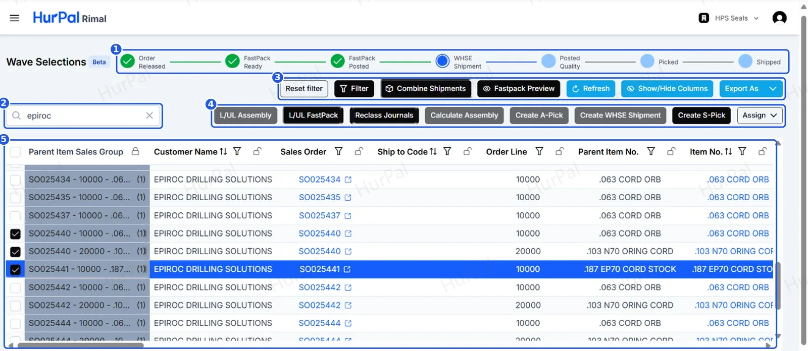Screen dimensions: 808x351
Task: Check the SO025442 - 10000 row checkbox
Action: pos(16,288)
